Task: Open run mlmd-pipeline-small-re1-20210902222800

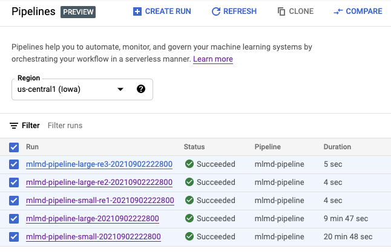Action: [x=100, y=201]
